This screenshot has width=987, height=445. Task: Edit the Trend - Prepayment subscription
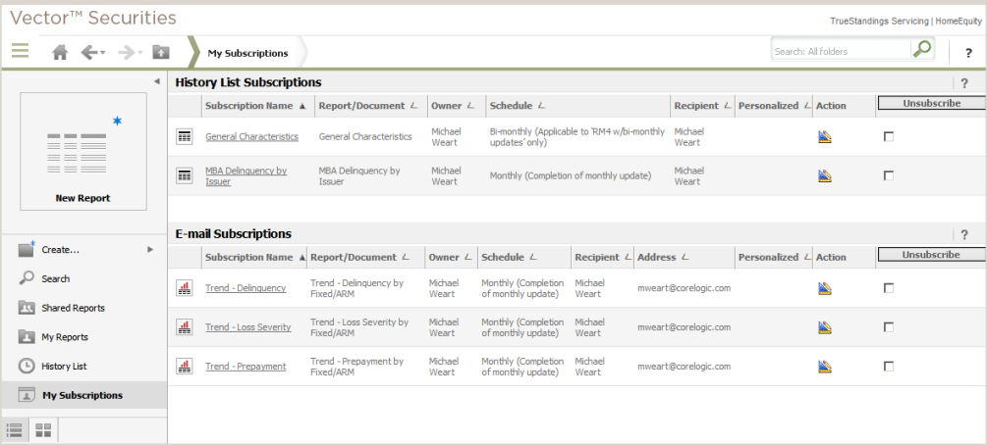pyautogui.click(x=825, y=367)
